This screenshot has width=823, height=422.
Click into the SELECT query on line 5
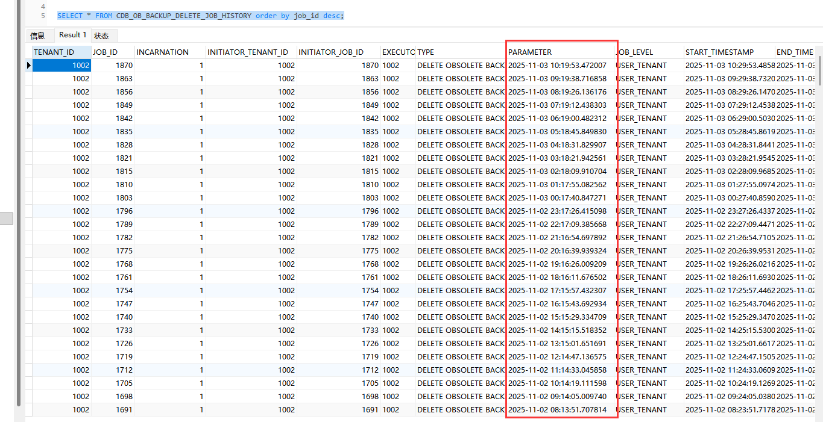click(x=200, y=16)
